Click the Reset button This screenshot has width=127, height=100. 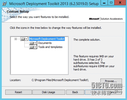(x=19, y=92)
